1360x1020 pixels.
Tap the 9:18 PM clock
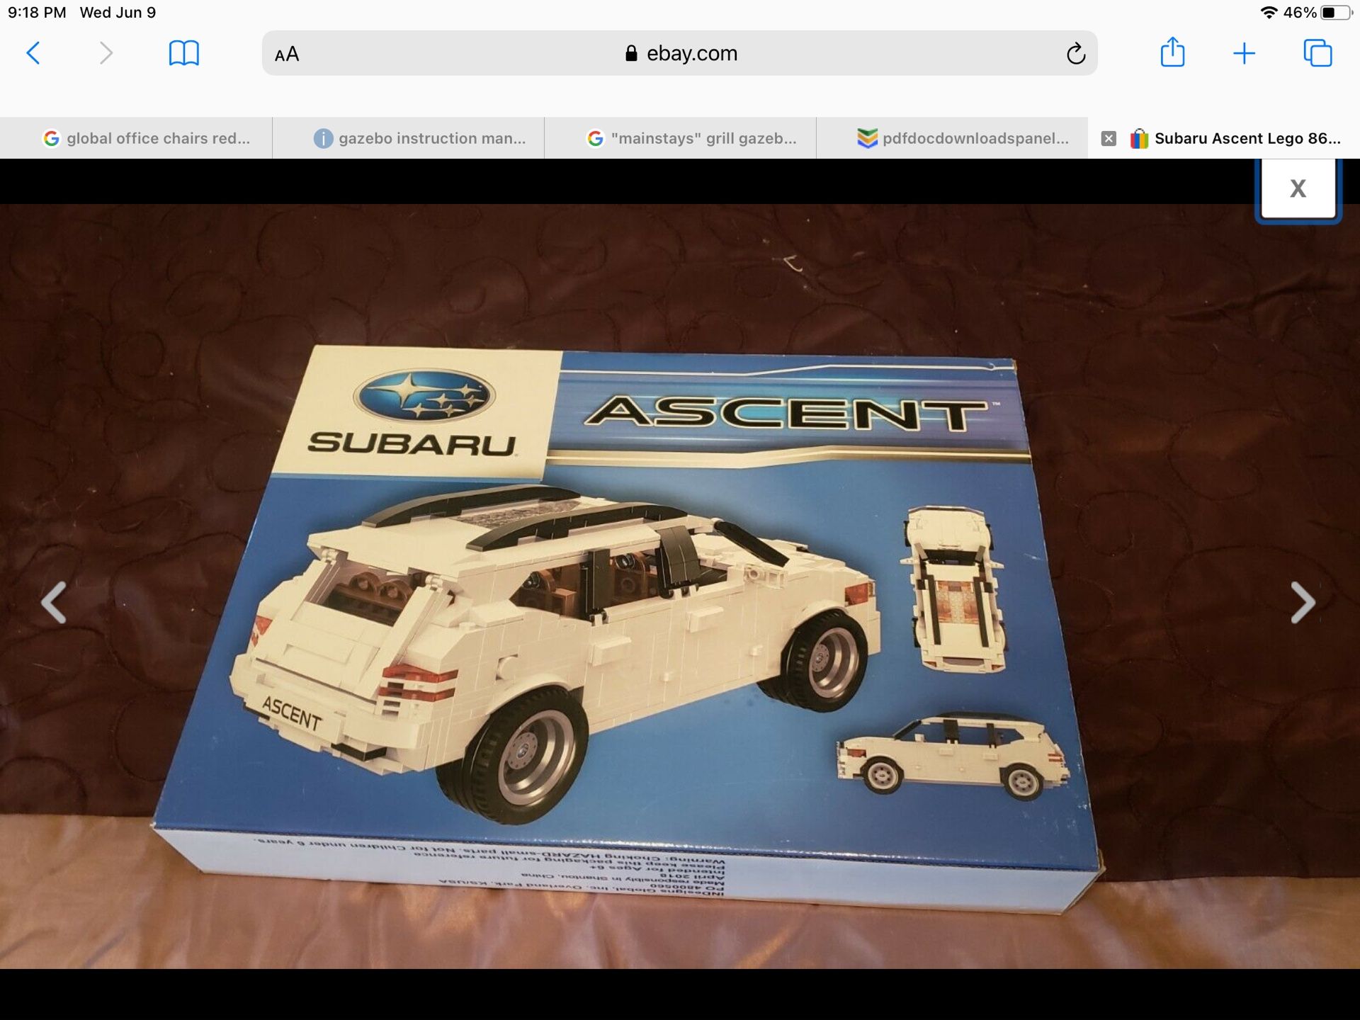click(37, 13)
